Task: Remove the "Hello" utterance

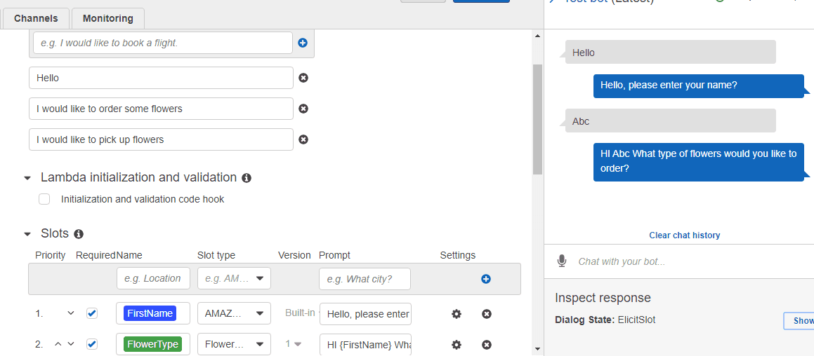Action: [x=303, y=78]
